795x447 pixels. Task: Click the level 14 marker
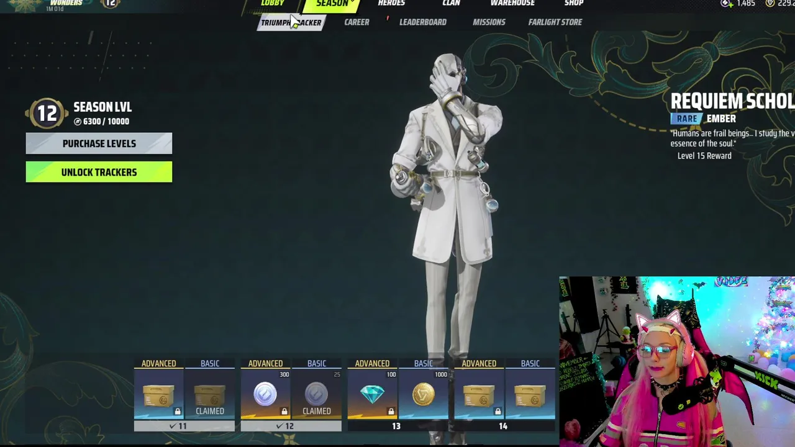503,426
